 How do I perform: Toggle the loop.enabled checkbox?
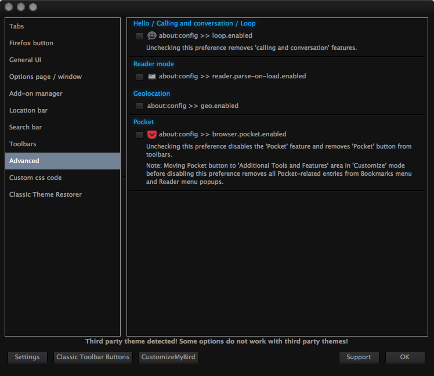[139, 36]
